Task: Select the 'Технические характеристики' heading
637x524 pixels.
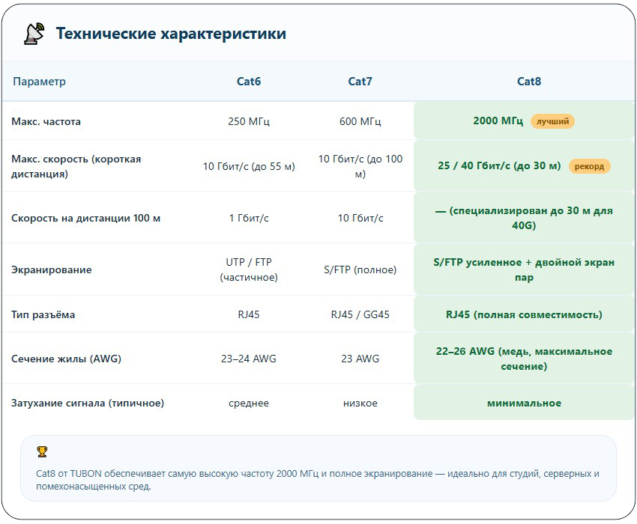Action: (171, 33)
